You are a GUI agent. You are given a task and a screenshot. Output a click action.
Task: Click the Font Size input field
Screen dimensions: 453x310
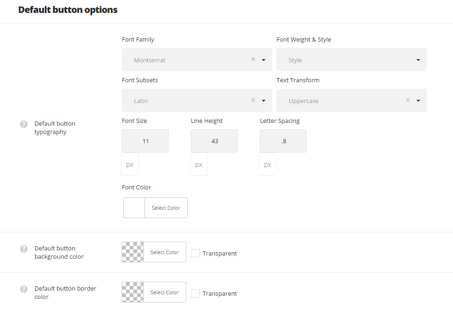[x=145, y=141]
